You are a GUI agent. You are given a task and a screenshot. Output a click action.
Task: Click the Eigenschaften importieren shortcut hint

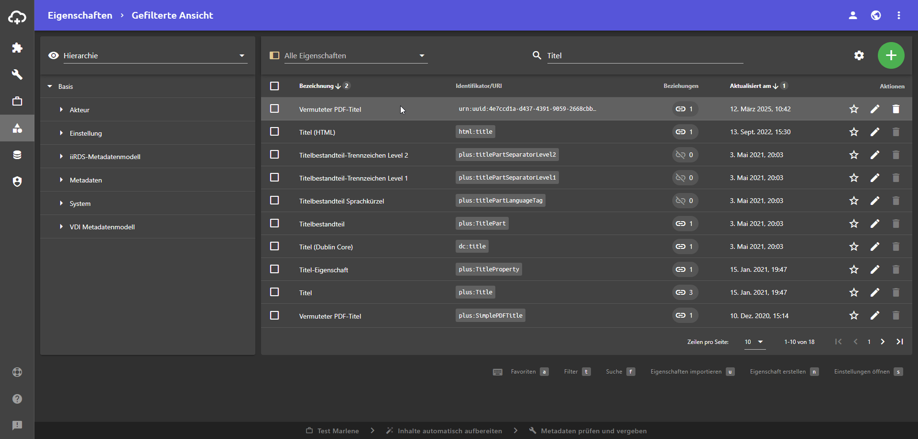692,372
